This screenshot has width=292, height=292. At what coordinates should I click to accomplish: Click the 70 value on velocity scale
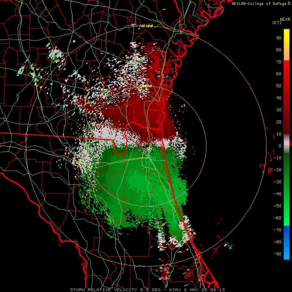279,62
